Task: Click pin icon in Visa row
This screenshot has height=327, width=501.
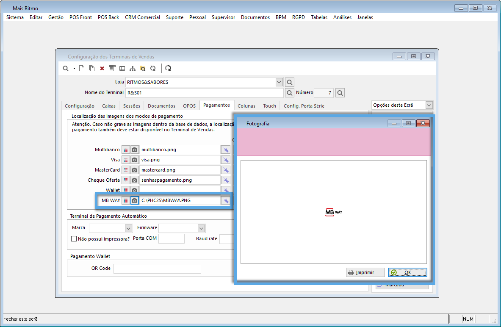Action: click(226, 160)
